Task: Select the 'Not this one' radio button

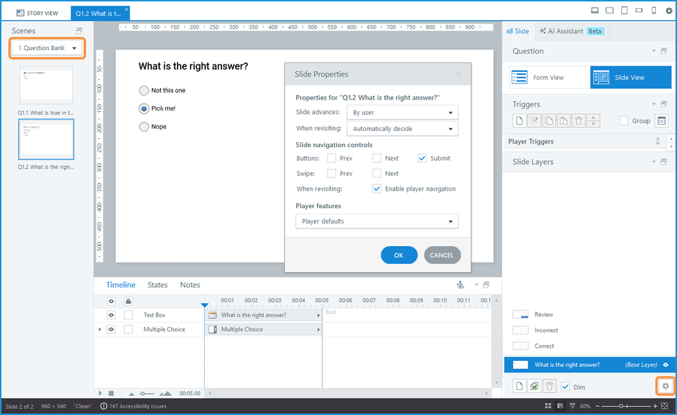Action: click(x=144, y=90)
